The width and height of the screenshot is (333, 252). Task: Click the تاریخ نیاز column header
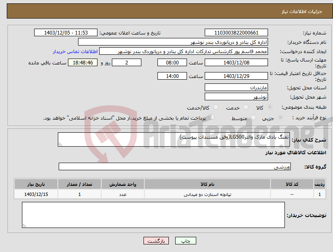click(36, 184)
